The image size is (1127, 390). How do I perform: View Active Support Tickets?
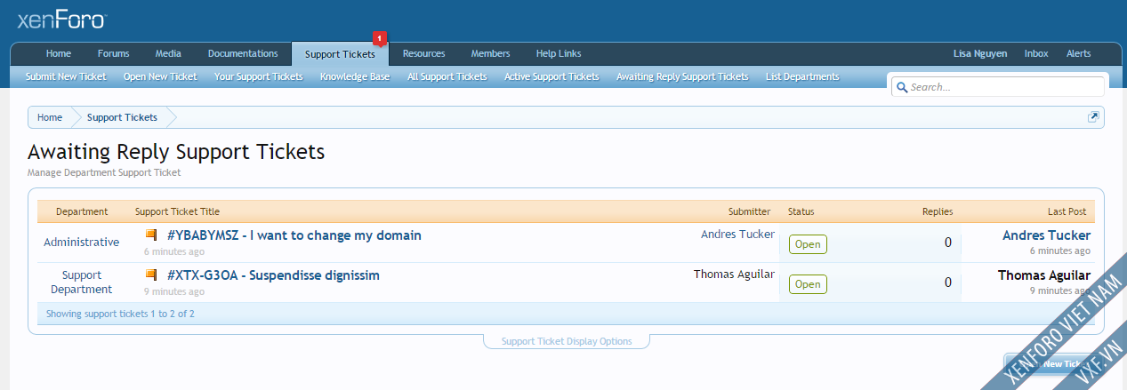click(551, 76)
